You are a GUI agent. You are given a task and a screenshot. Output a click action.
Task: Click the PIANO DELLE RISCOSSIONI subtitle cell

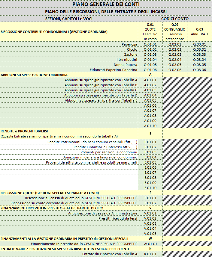(x=106, y=12)
